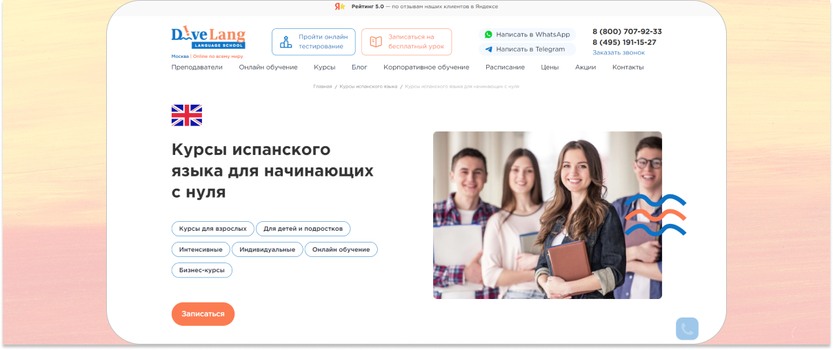Image resolution: width=833 pixels, height=350 pixels.
Task: Choose the Бизнес-курсы tag
Action: coord(201,270)
